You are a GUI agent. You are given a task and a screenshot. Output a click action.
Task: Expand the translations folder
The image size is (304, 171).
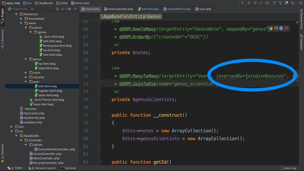(21, 19)
